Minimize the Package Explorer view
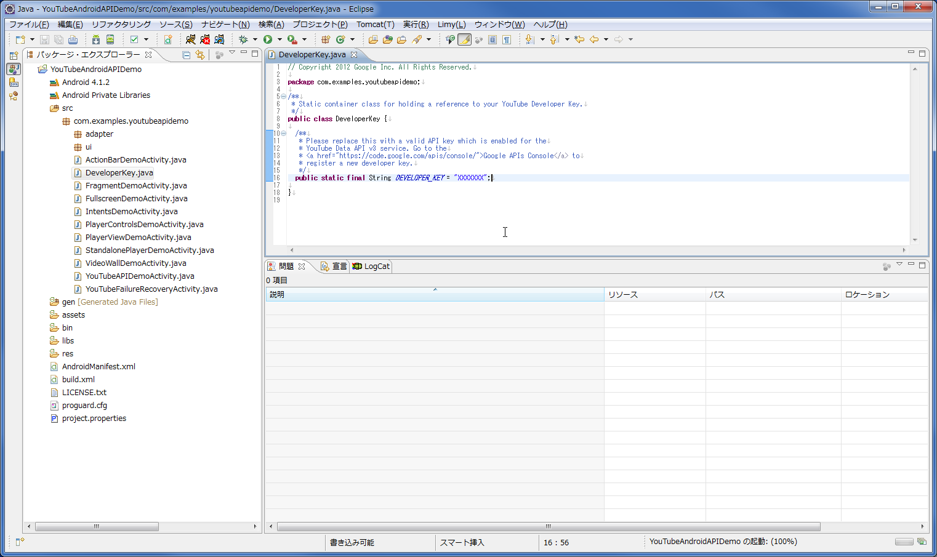Image resolution: width=937 pixels, height=557 pixels. tap(244, 53)
